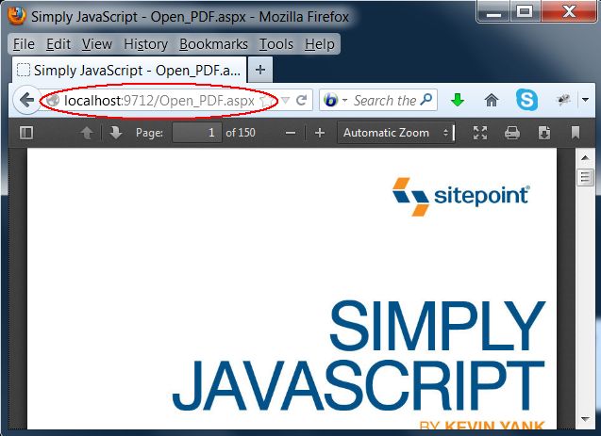The image size is (601, 436).
Task: Open a new tab with plus button
Action: [260, 70]
